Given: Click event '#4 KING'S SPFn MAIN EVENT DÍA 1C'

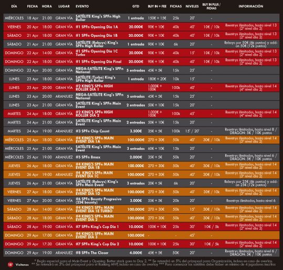Looking at the screenshot, I should coord(95,174).
